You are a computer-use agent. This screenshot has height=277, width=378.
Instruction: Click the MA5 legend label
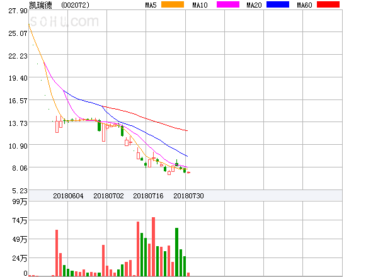point(151,5)
